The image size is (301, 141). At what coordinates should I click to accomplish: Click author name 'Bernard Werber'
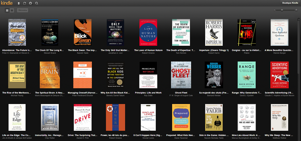214,96
